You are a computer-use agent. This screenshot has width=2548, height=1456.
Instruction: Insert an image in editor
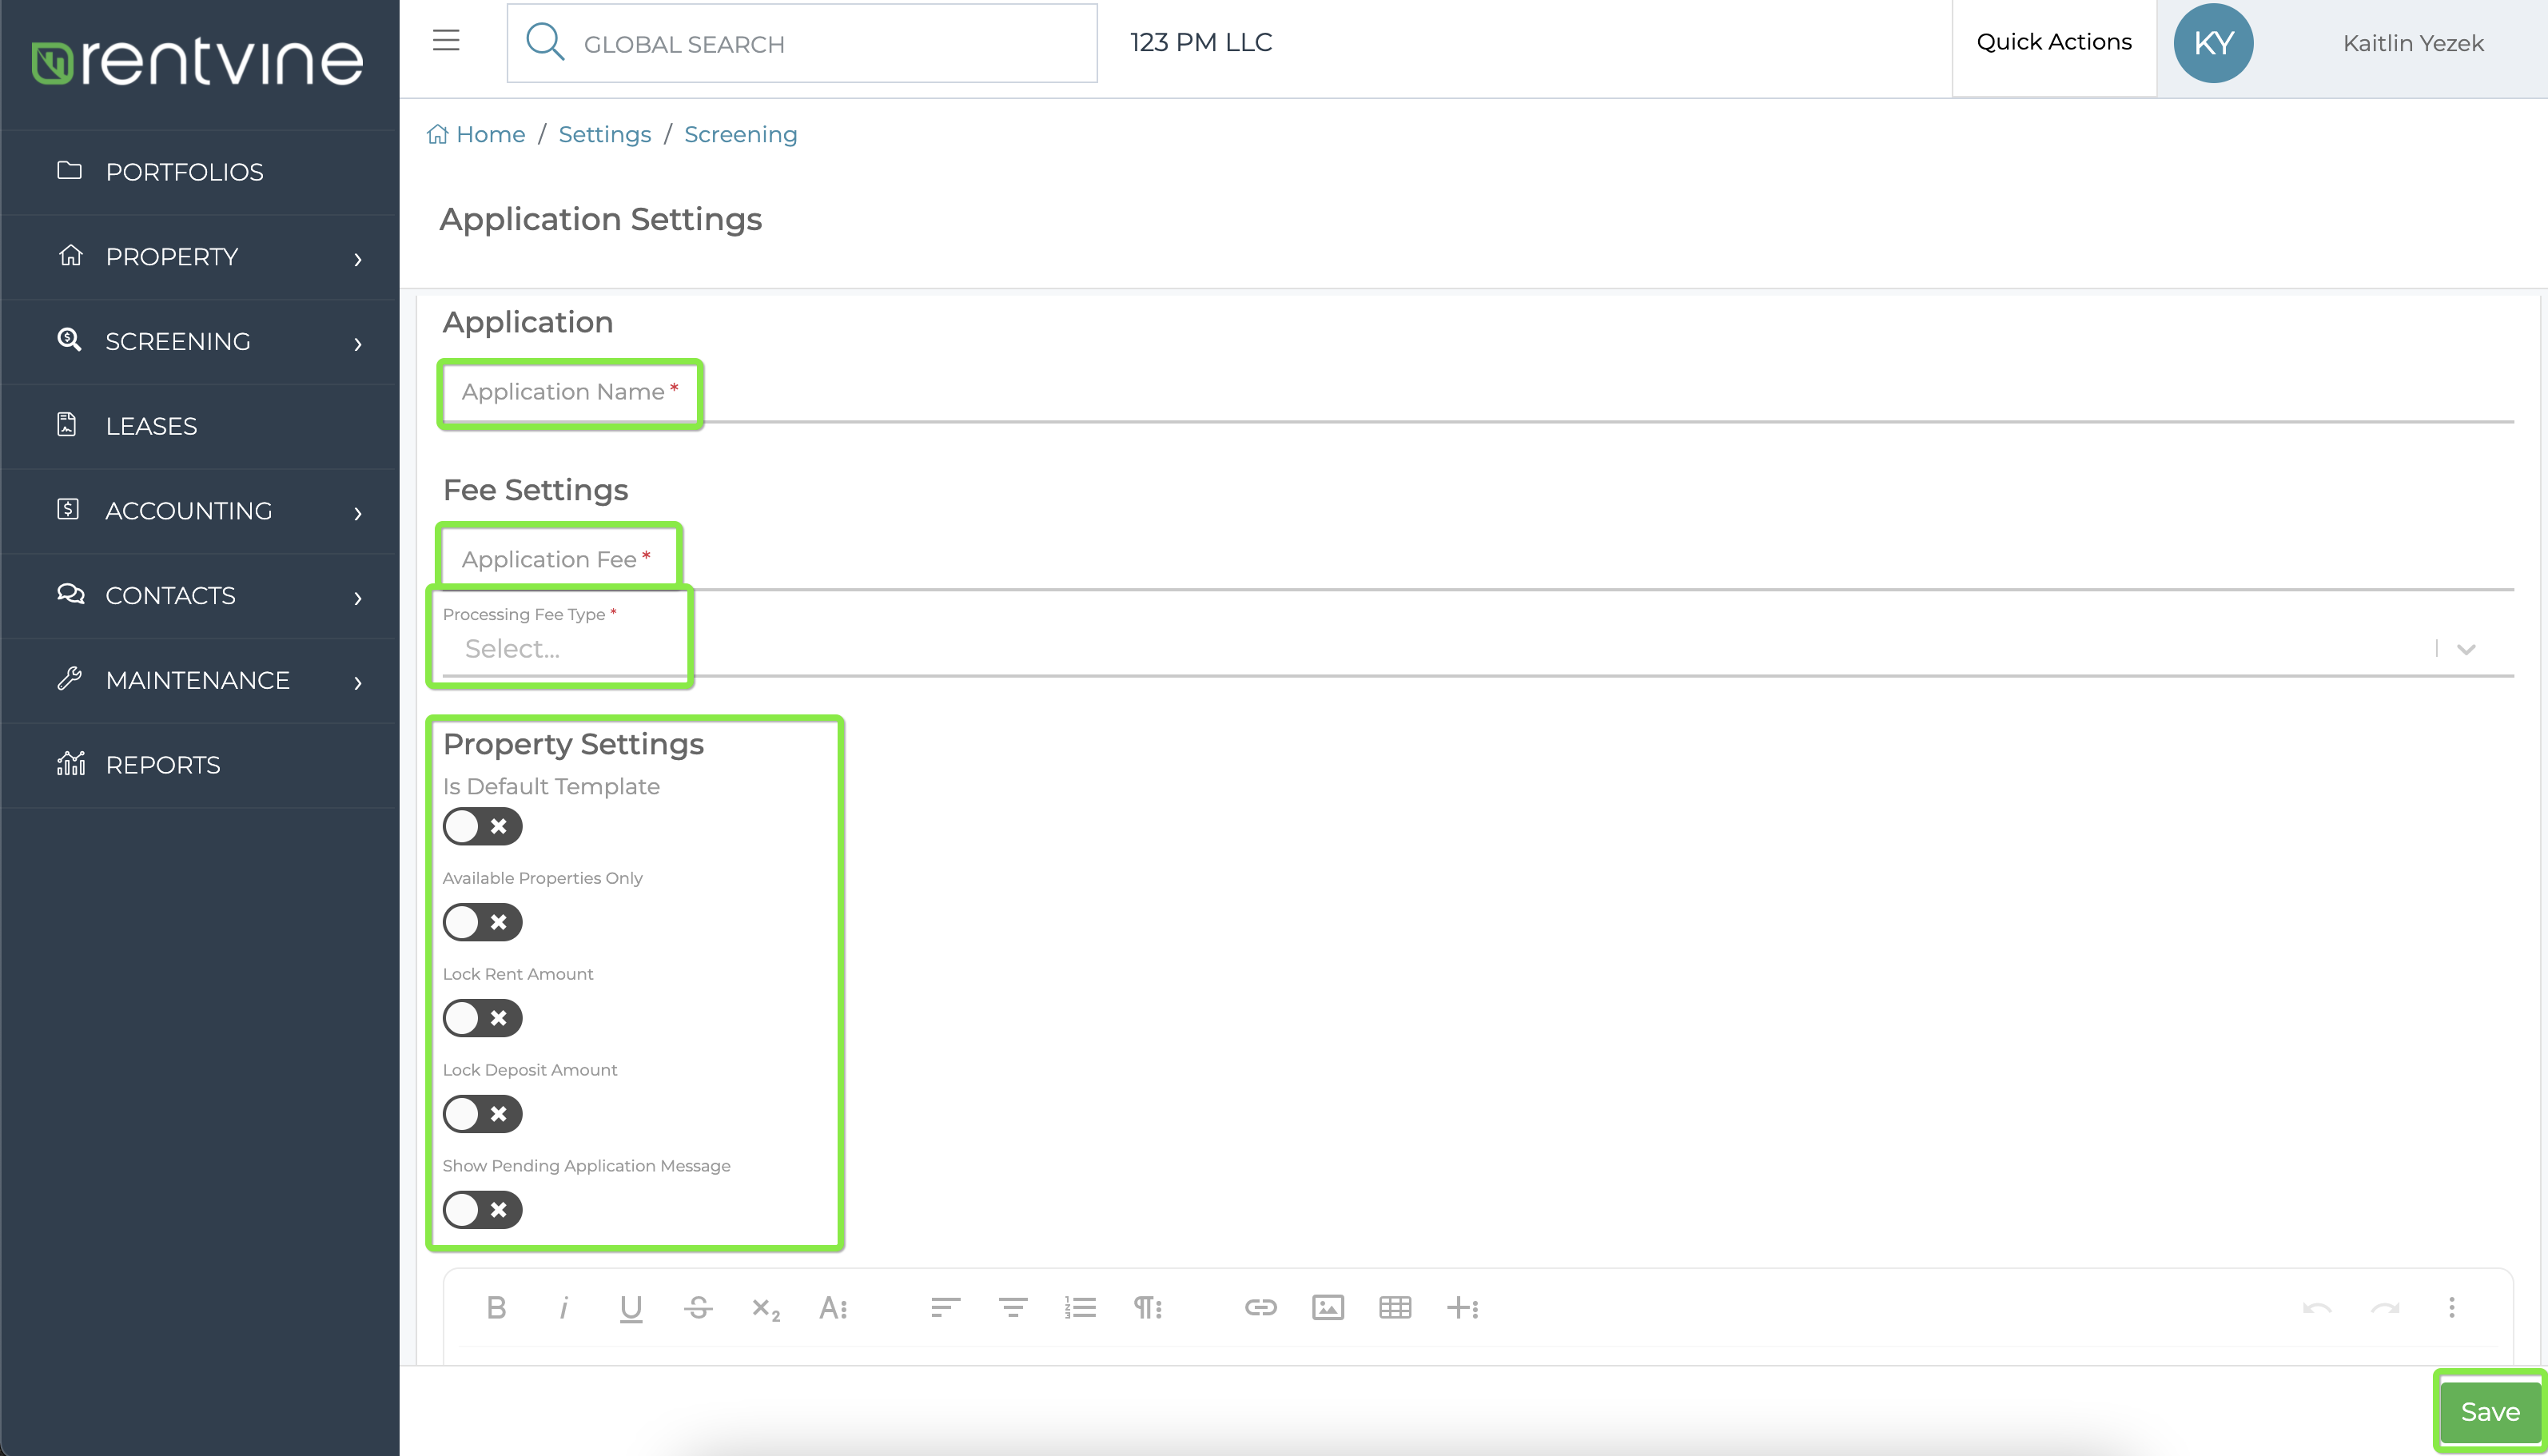pyautogui.click(x=1328, y=1308)
